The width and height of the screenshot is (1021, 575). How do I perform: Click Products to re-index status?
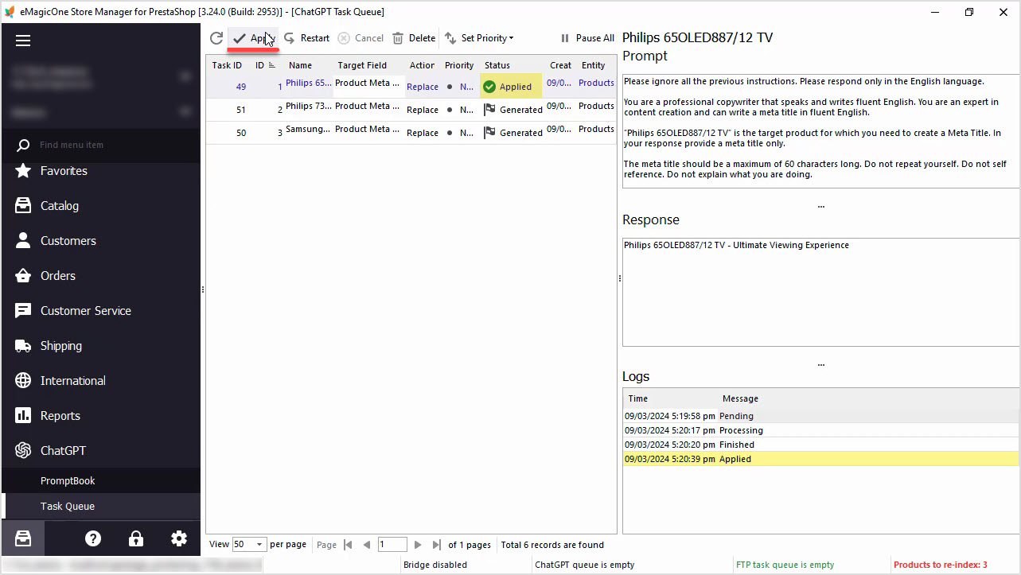pos(940,565)
